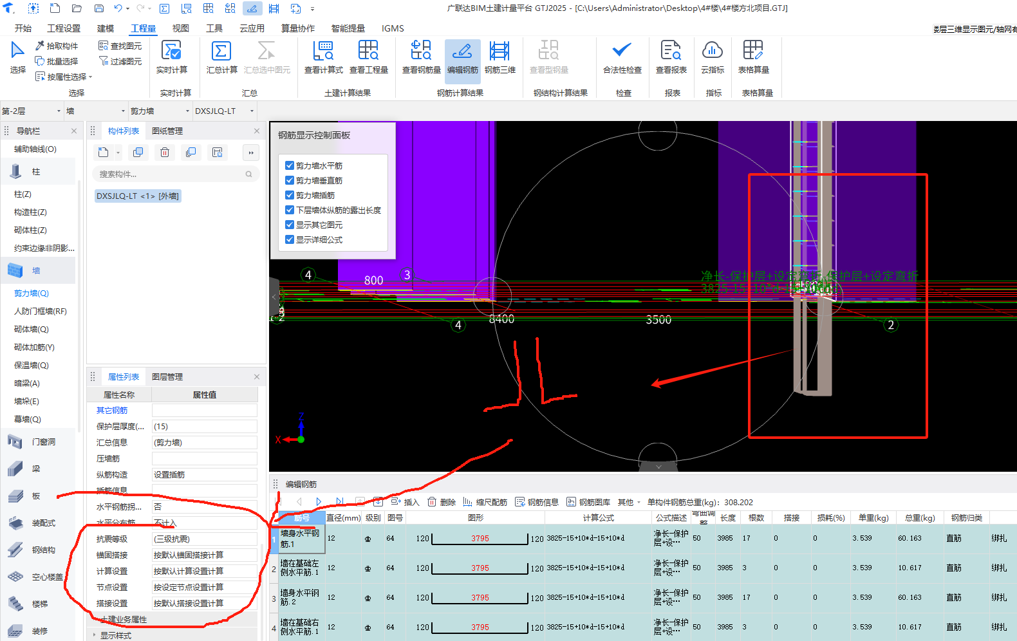
Task: Click 其它钢筋 property link
Action: click(112, 410)
